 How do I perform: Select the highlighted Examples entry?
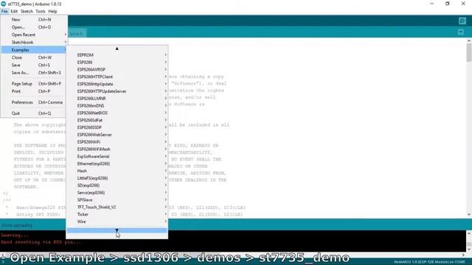(x=34, y=50)
